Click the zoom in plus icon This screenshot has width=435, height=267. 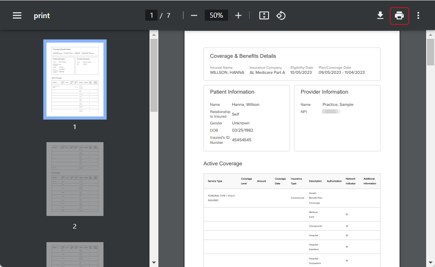[238, 16]
